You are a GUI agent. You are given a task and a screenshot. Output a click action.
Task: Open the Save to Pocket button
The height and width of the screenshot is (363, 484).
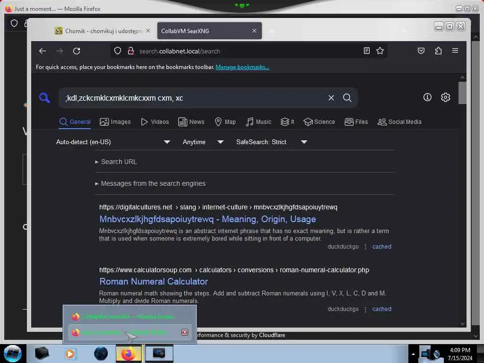[x=421, y=51]
